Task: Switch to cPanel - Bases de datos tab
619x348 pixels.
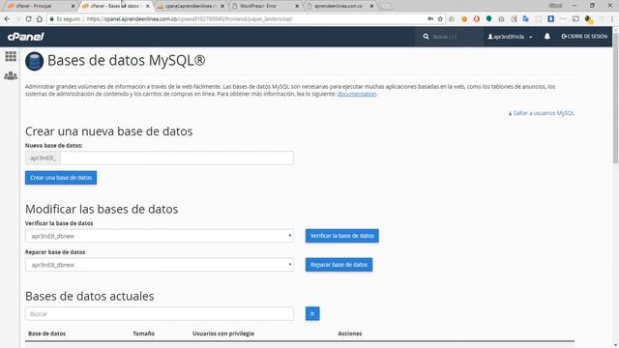Action: [x=114, y=6]
